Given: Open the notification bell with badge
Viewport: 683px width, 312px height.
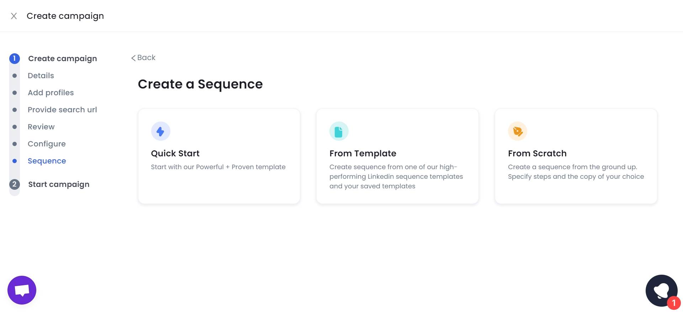Looking at the screenshot, I should (x=661, y=291).
